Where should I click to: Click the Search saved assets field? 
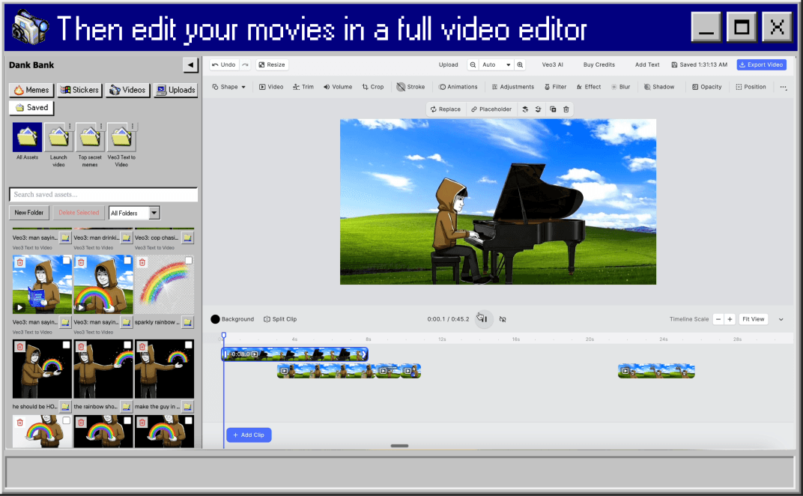pyautogui.click(x=103, y=195)
